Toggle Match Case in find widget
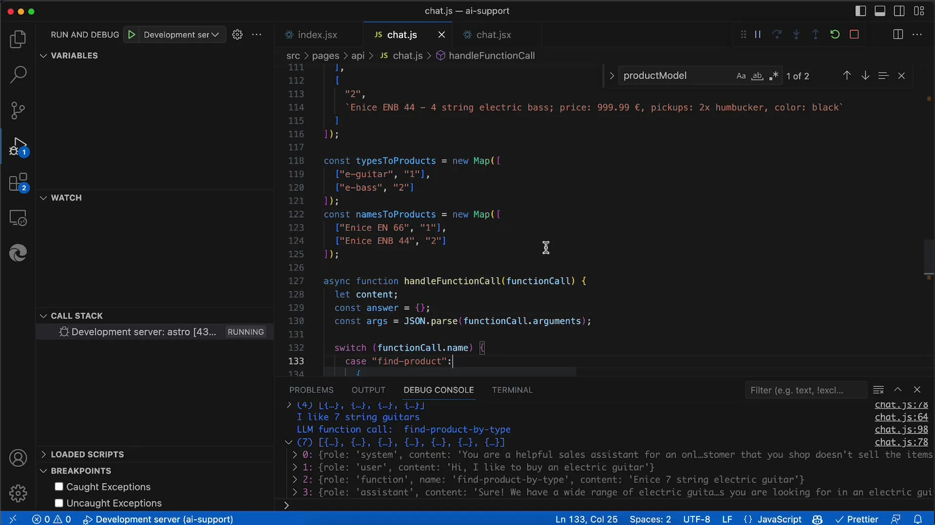This screenshot has width=935, height=525. (741, 76)
